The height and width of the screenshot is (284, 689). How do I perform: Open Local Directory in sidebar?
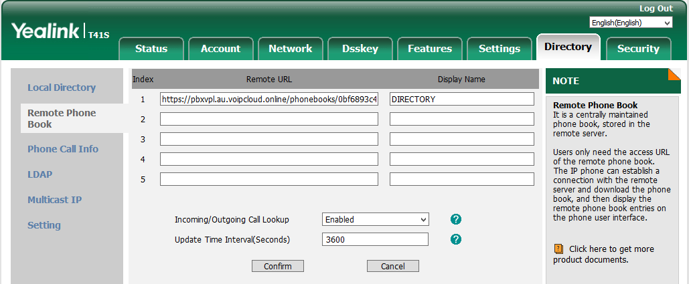click(62, 88)
